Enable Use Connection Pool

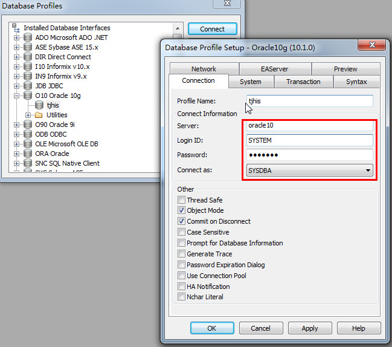point(181,276)
